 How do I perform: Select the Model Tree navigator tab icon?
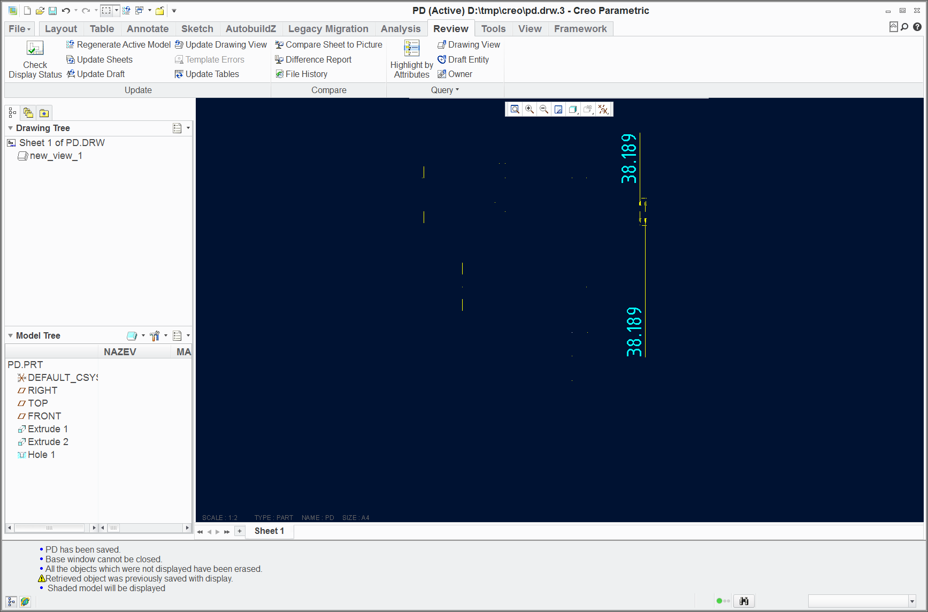click(x=12, y=113)
